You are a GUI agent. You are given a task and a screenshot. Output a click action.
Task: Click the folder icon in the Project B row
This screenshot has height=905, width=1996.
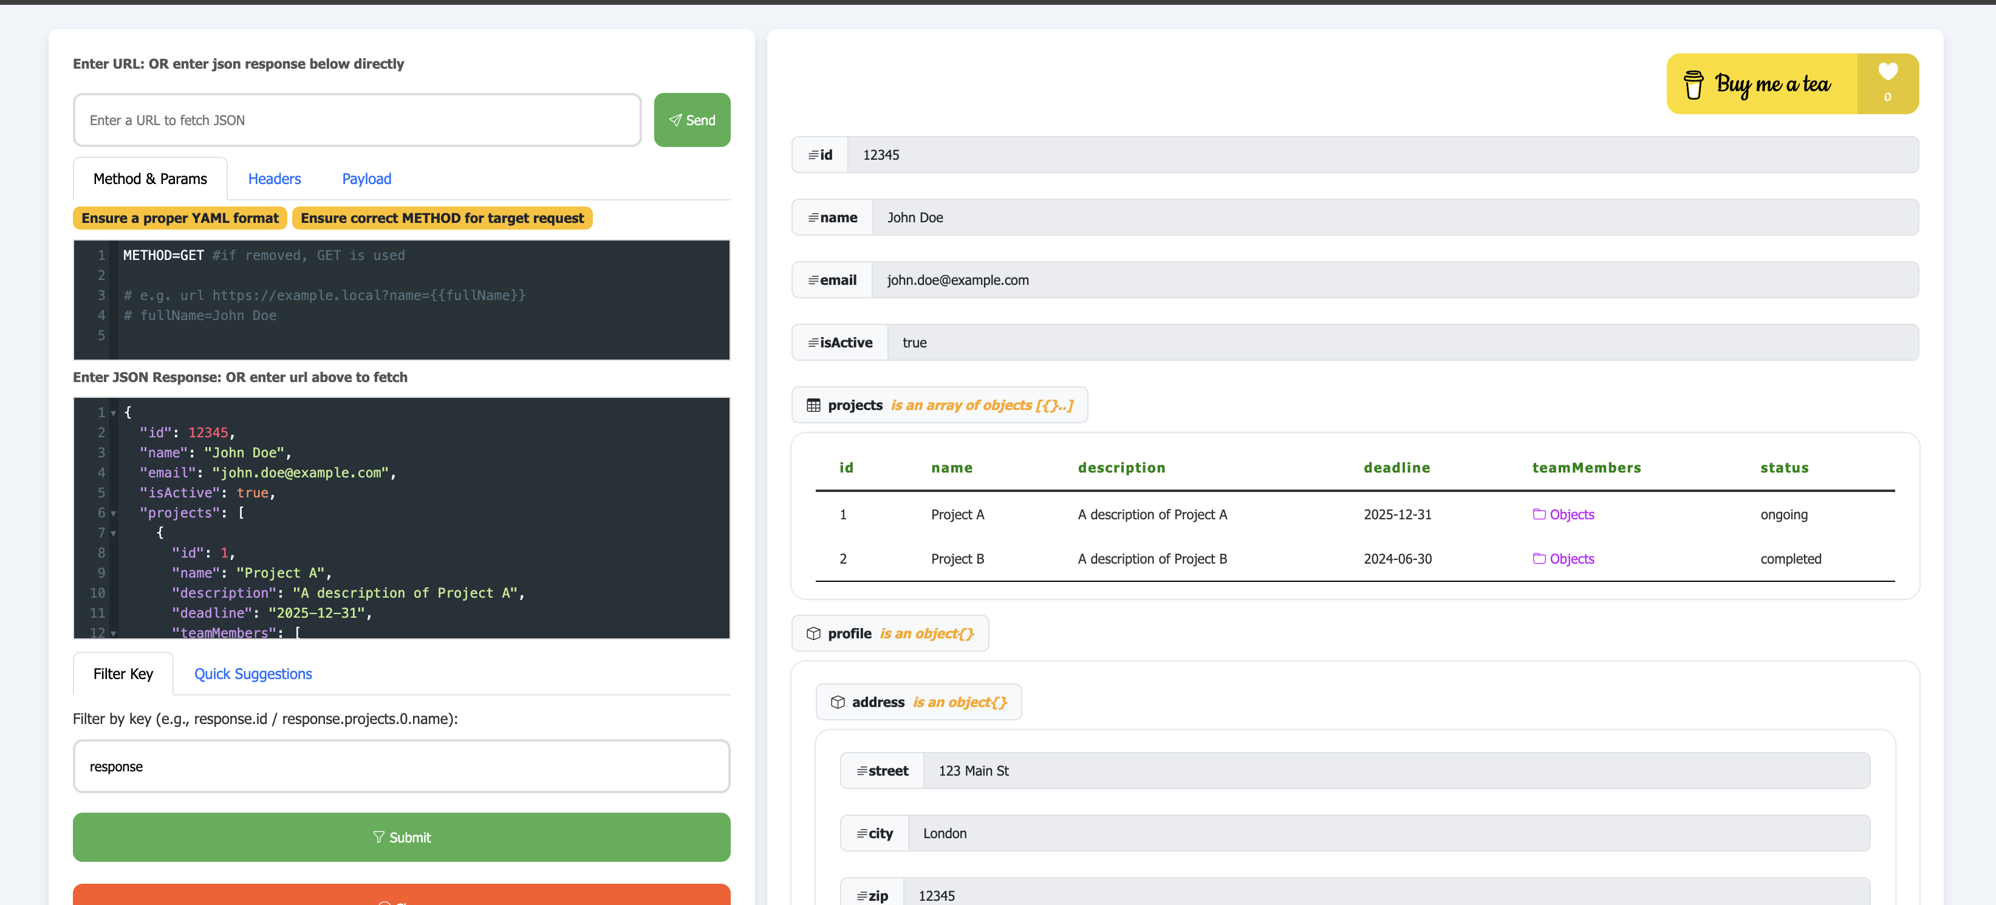coord(1539,559)
